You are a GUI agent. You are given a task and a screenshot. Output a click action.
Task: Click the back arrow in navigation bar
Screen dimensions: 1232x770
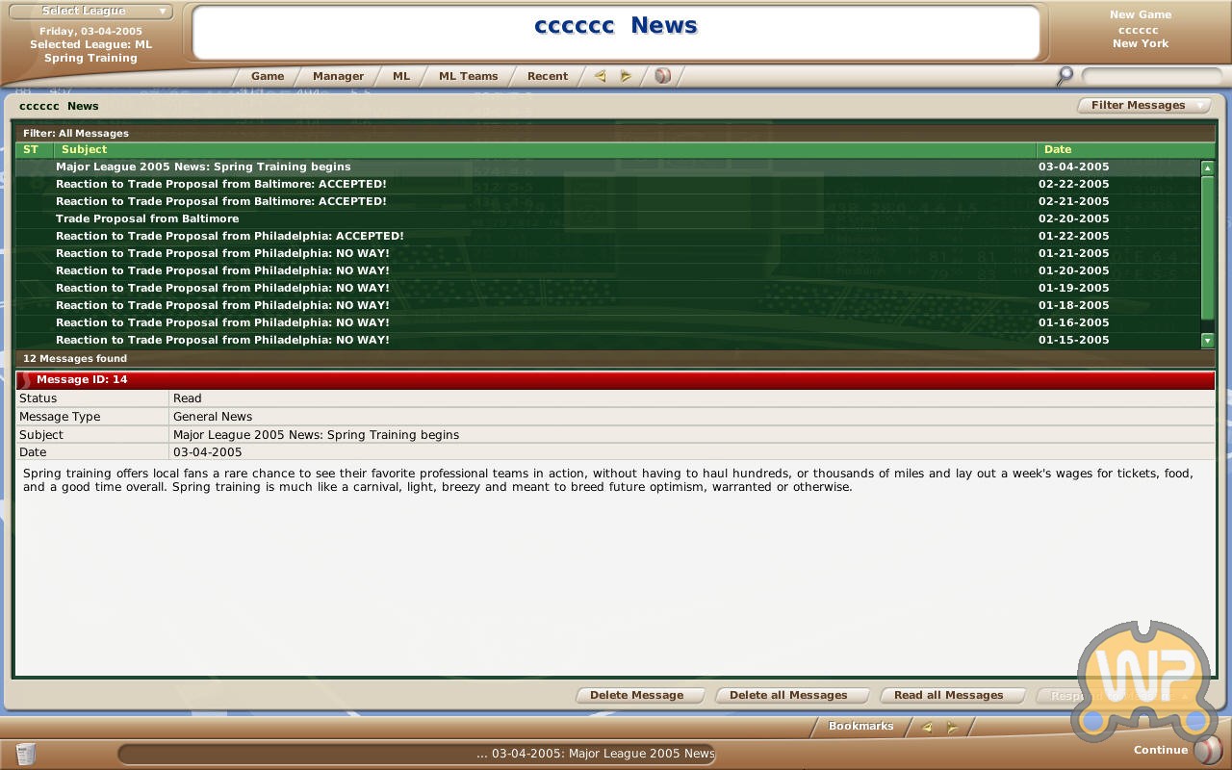pyautogui.click(x=600, y=76)
